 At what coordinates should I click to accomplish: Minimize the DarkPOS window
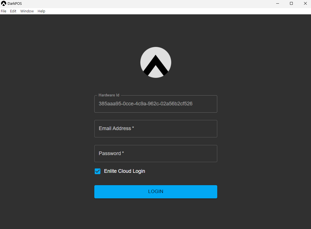tap(278, 3)
